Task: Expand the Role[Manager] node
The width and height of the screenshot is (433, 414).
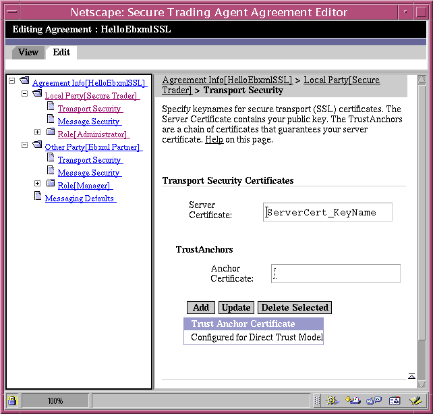Action: [37, 183]
